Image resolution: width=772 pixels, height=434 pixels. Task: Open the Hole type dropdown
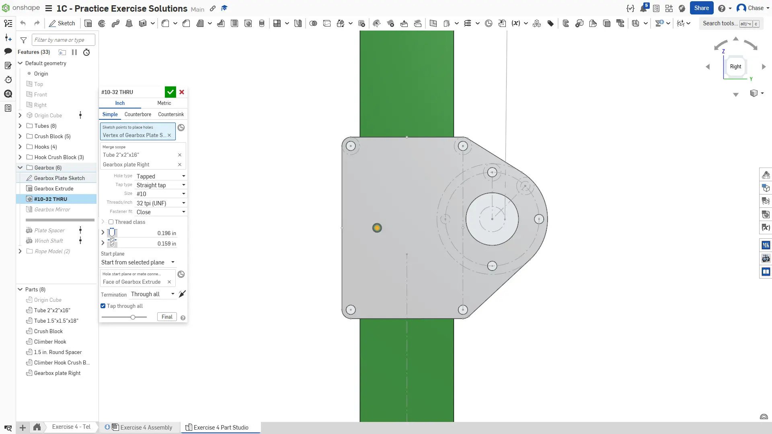(x=161, y=176)
